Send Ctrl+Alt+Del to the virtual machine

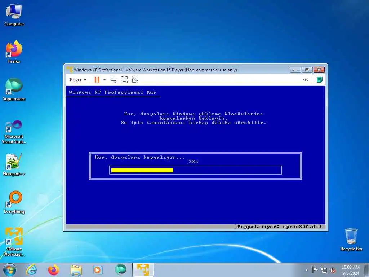[114, 80]
